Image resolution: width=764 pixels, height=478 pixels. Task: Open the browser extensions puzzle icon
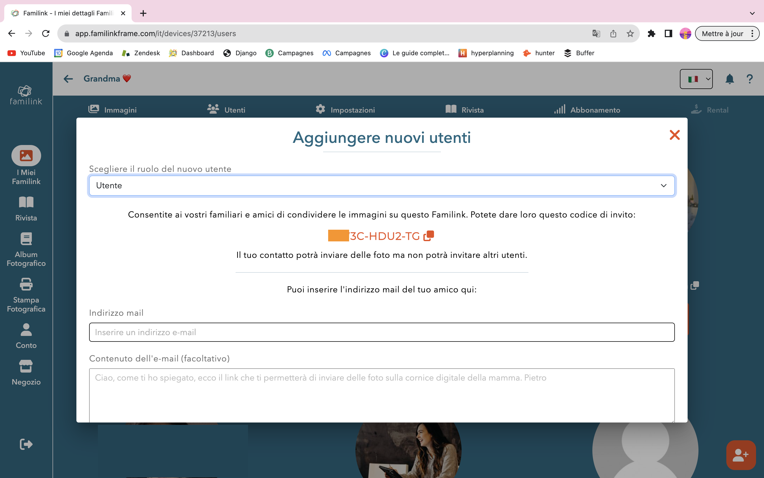651,33
